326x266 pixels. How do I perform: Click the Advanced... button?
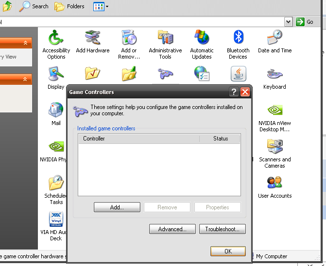(x=172, y=229)
